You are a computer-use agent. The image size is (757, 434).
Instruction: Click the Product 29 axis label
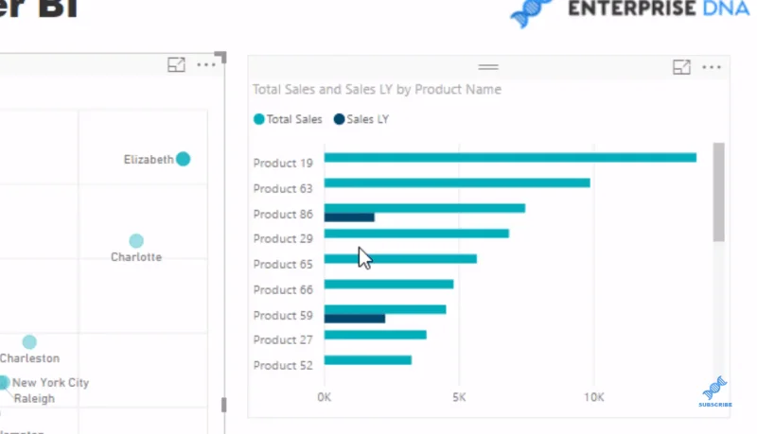(283, 238)
